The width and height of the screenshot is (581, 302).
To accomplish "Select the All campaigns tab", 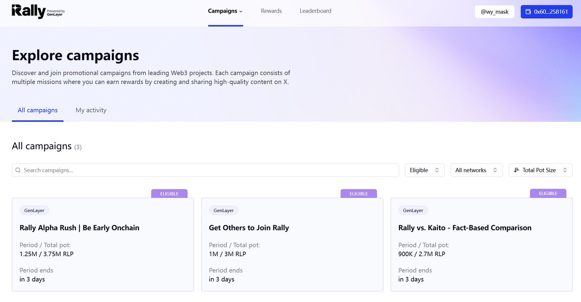I will (38, 110).
